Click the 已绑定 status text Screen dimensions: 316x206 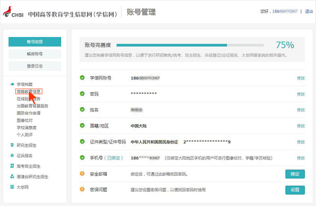click(x=114, y=158)
